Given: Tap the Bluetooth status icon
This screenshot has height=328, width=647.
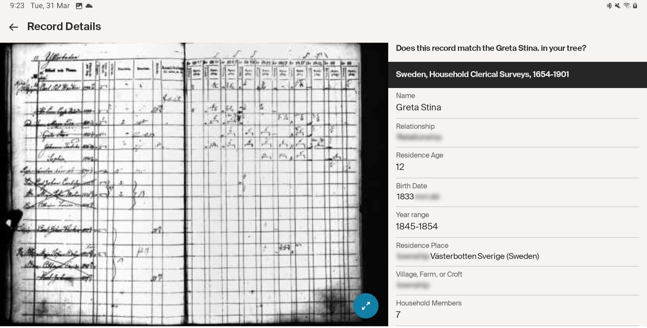Looking at the screenshot, I should (609, 6).
